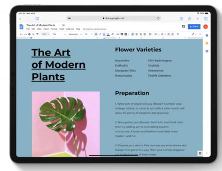The height and width of the screenshot is (171, 222).
Task: Open the Calendar side panel icon
Action: [x=207, y=36]
